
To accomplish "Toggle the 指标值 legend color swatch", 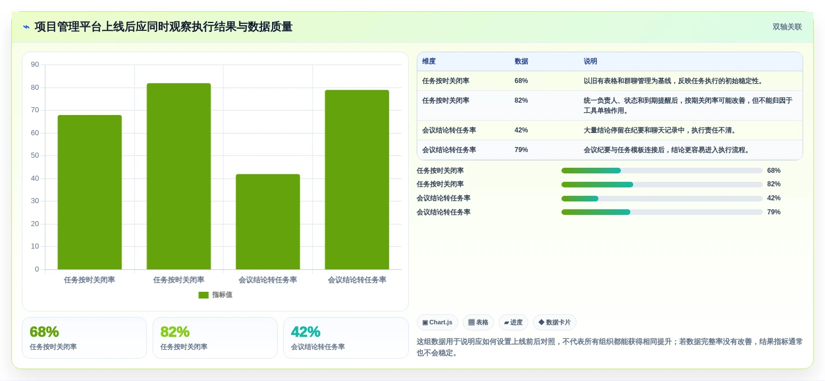I will 204,295.
